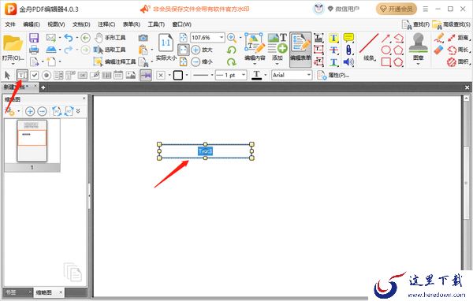Select the text field form tool
The width and height of the screenshot is (473, 301).
(x=22, y=75)
